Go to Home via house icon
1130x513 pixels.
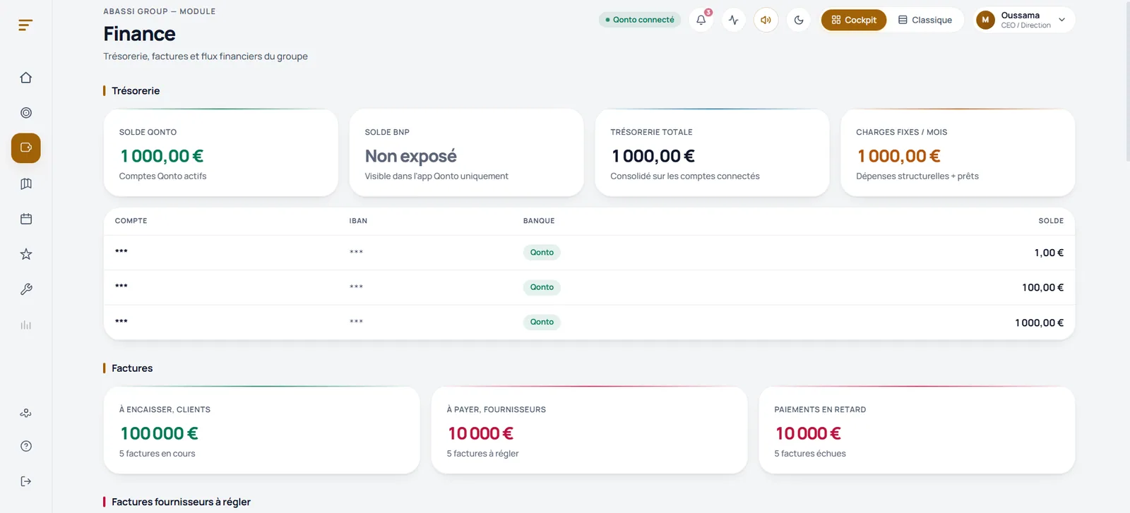click(26, 78)
